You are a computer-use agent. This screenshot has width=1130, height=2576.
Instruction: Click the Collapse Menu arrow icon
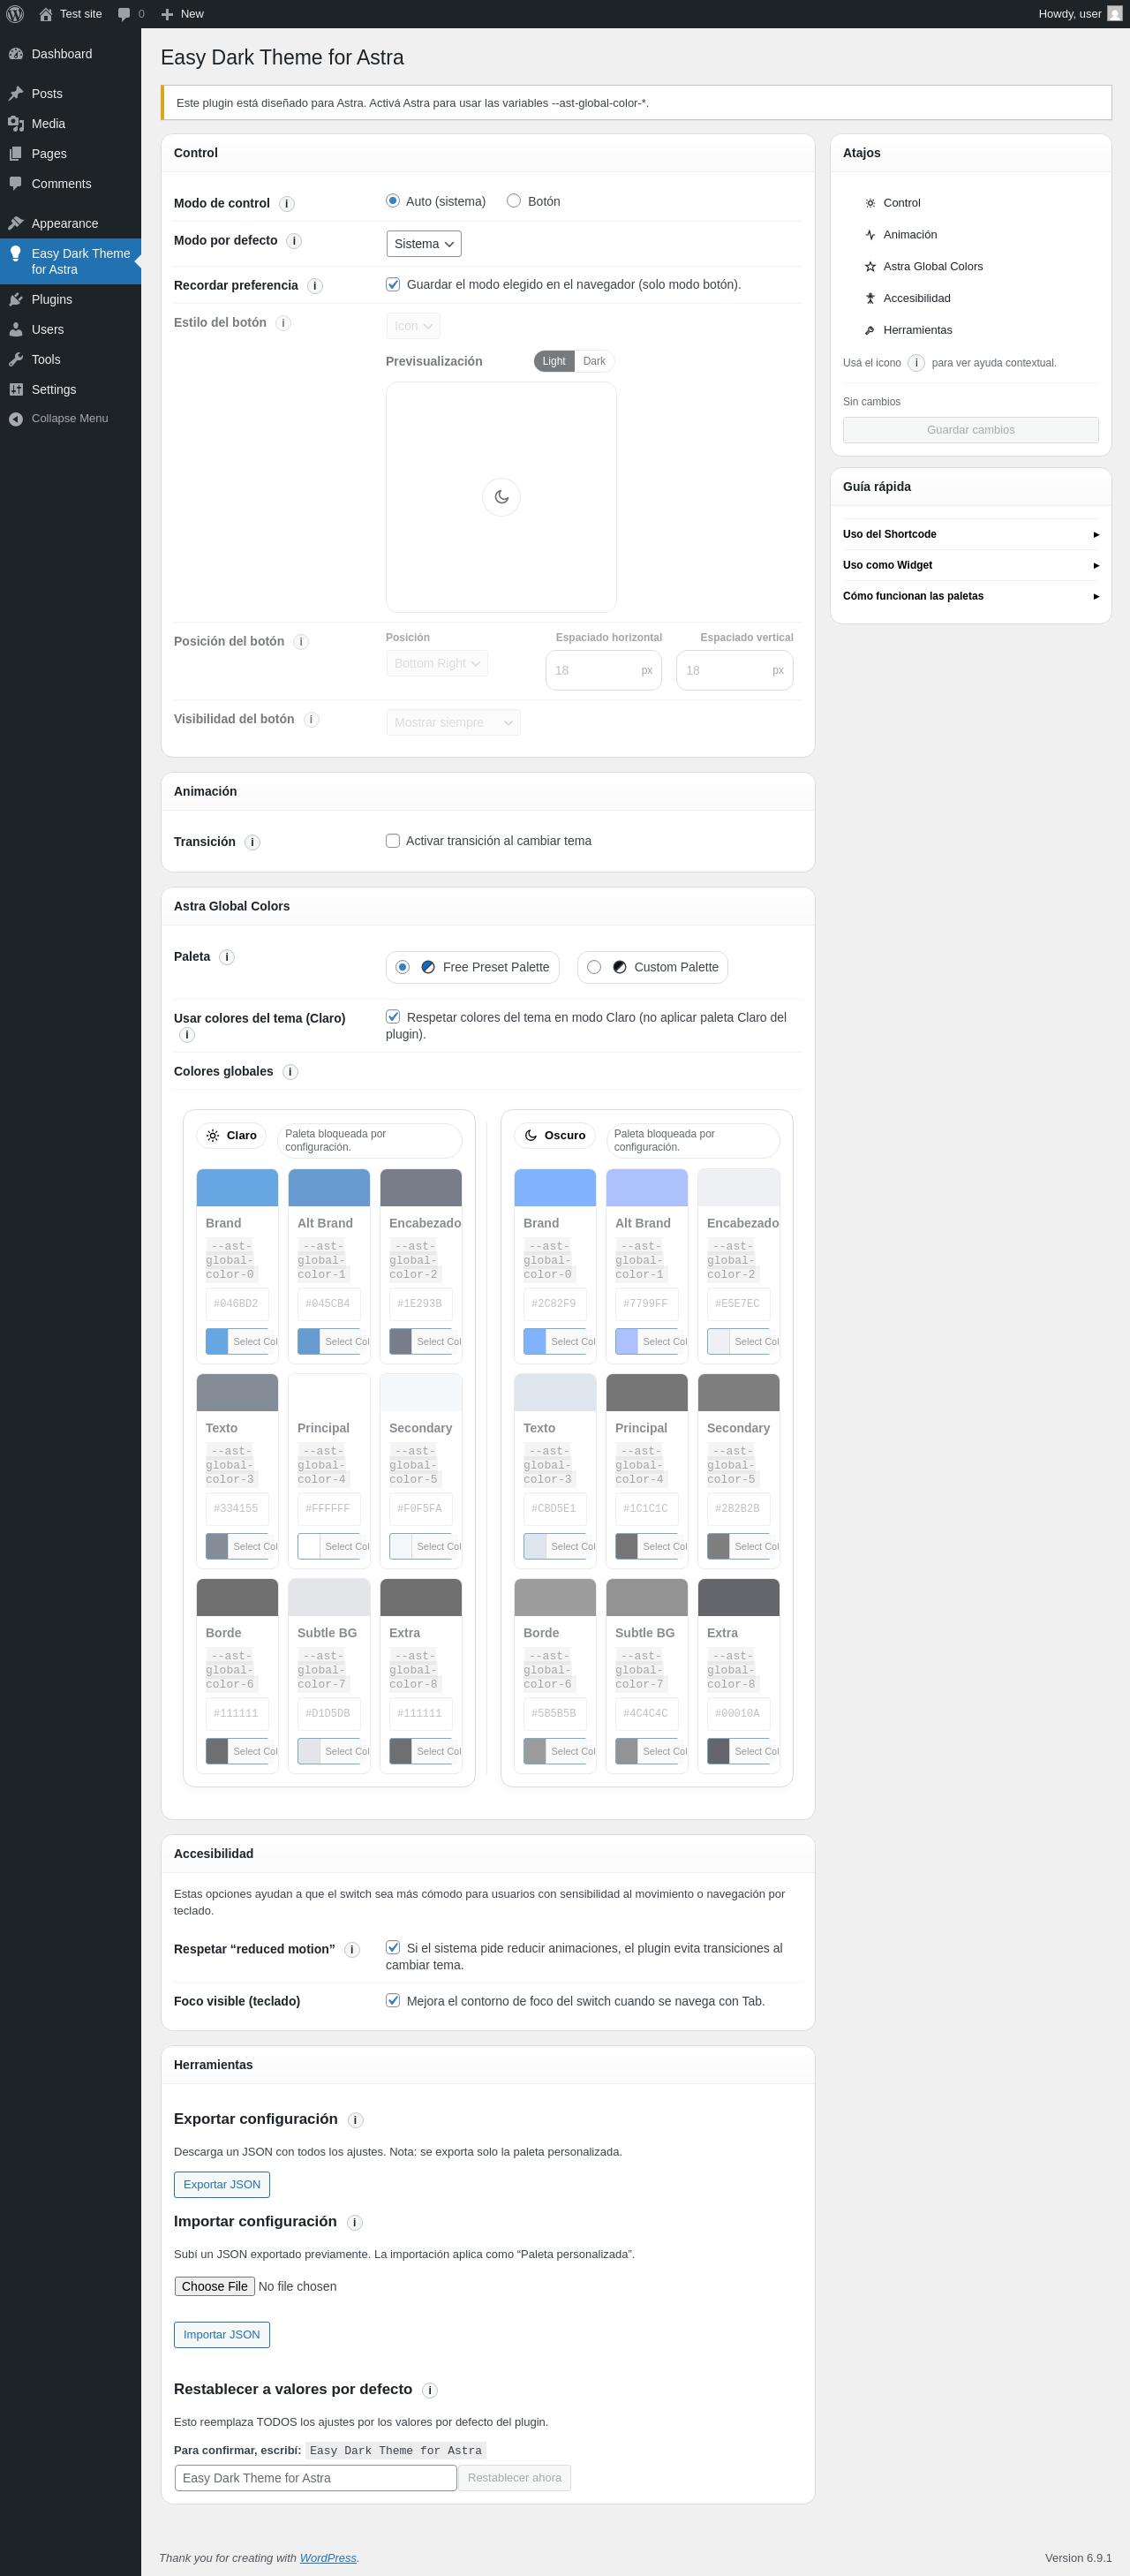pos(16,419)
